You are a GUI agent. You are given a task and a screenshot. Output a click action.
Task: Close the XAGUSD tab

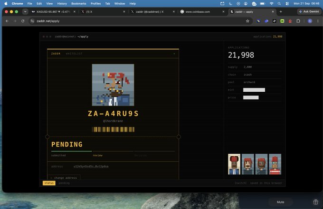pos(75,12)
